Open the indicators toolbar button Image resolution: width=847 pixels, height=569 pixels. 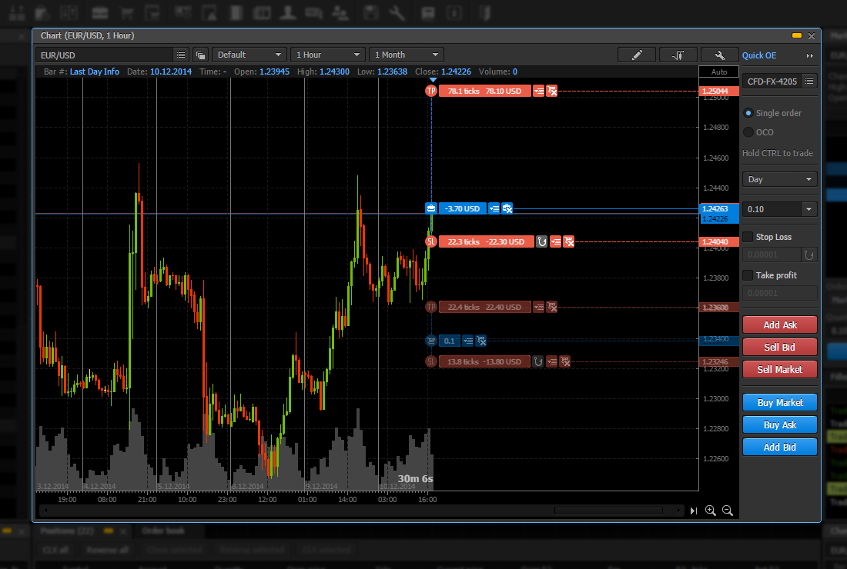678,55
